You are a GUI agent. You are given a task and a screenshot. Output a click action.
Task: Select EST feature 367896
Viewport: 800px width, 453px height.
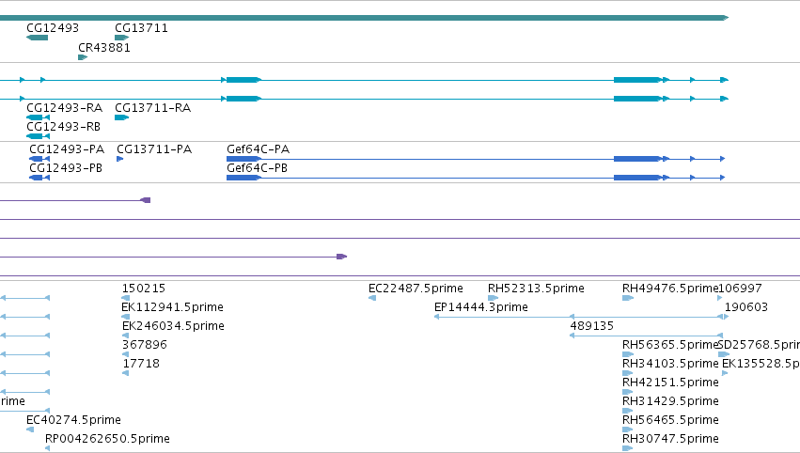point(126,354)
